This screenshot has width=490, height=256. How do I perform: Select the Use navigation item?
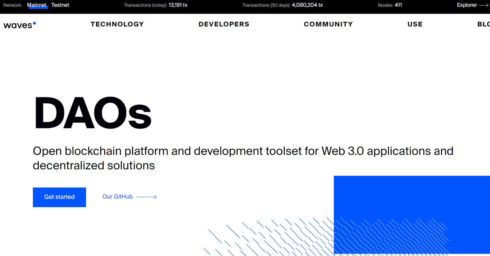coord(415,24)
